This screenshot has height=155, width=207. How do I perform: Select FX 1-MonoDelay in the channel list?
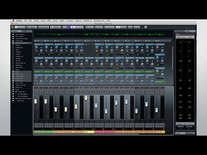point(22,94)
